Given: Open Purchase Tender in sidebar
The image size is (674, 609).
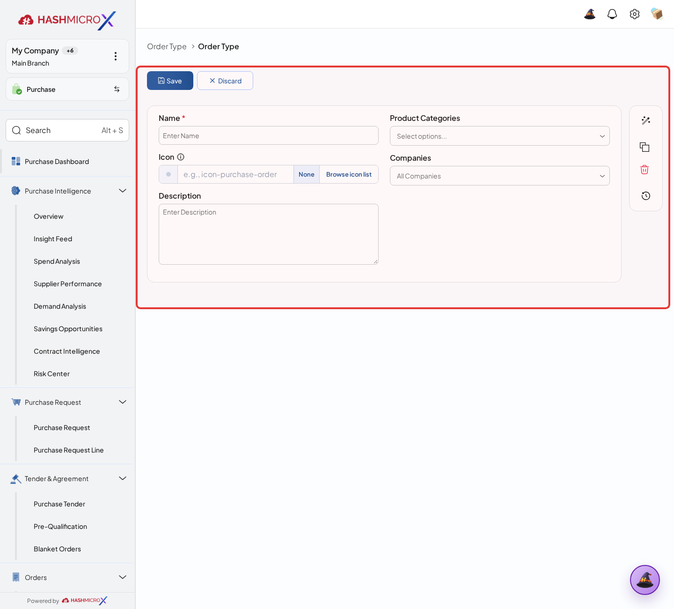Looking at the screenshot, I should click(59, 504).
